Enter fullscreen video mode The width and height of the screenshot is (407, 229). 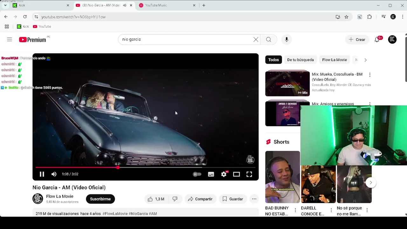(249, 174)
